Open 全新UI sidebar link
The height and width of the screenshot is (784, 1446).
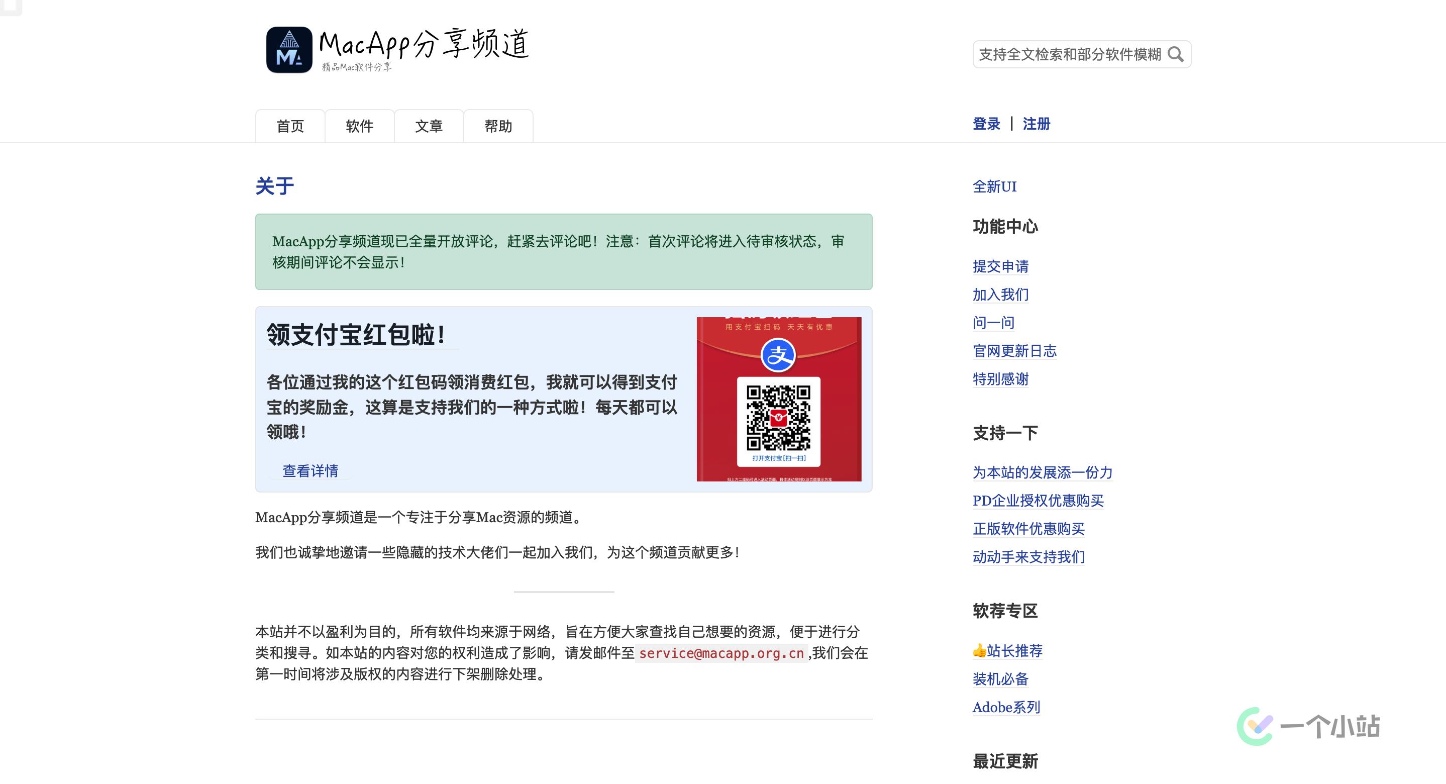(994, 186)
